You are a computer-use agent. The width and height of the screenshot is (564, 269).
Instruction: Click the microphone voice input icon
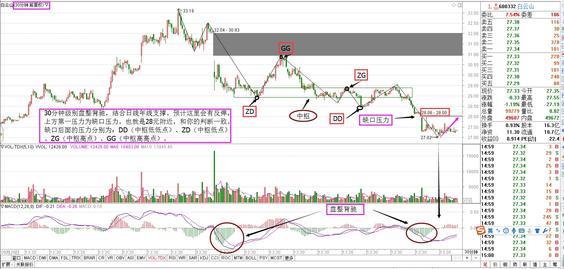click(514, 231)
